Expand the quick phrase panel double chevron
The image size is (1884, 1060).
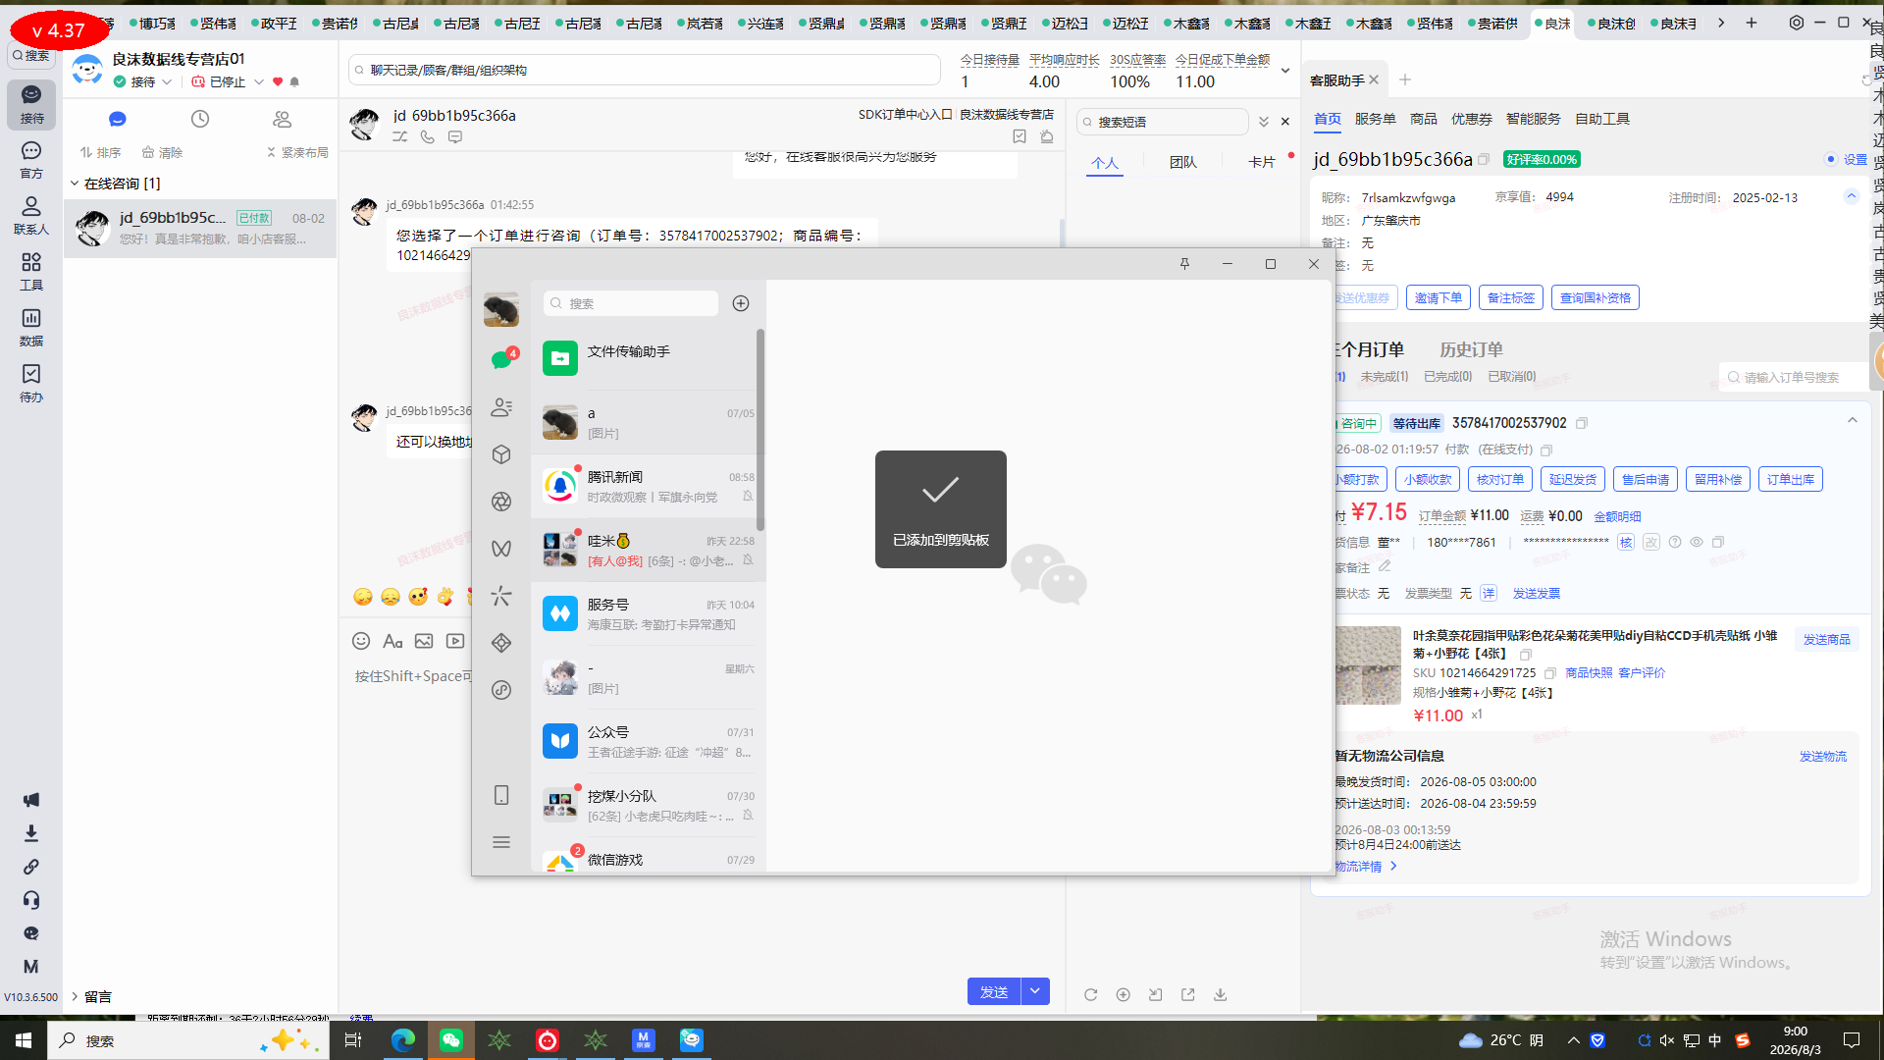pos(1264,122)
